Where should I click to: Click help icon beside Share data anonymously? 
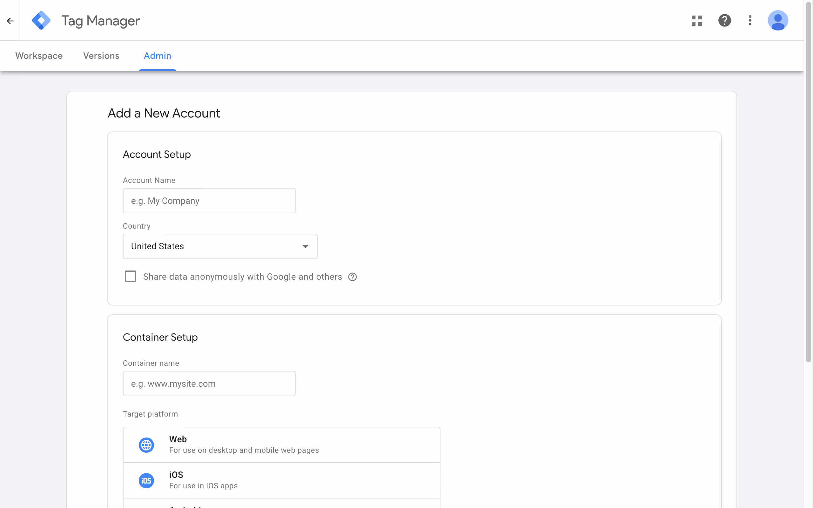pyautogui.click(x=352, y=277)
